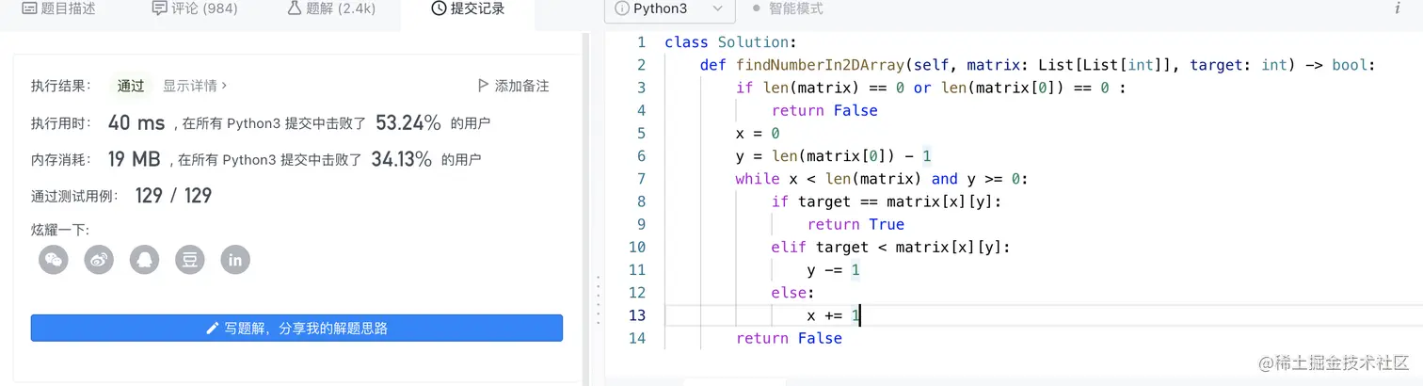Image resolution: width=1423 pixels, height=386 pixels.
Task: Click 'return True' code line
Action: tap(855, 224)
